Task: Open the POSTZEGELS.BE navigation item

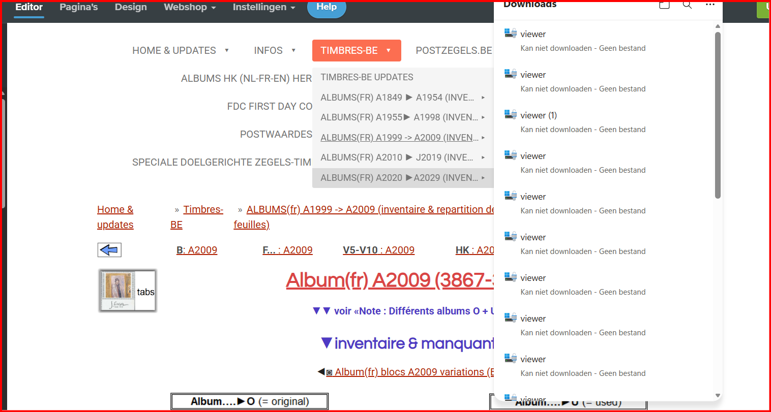Action: [x=454, y=50]
